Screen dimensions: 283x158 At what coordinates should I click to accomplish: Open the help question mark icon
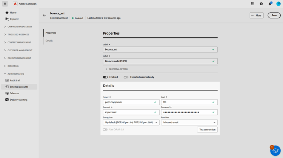tap(261, 4)
